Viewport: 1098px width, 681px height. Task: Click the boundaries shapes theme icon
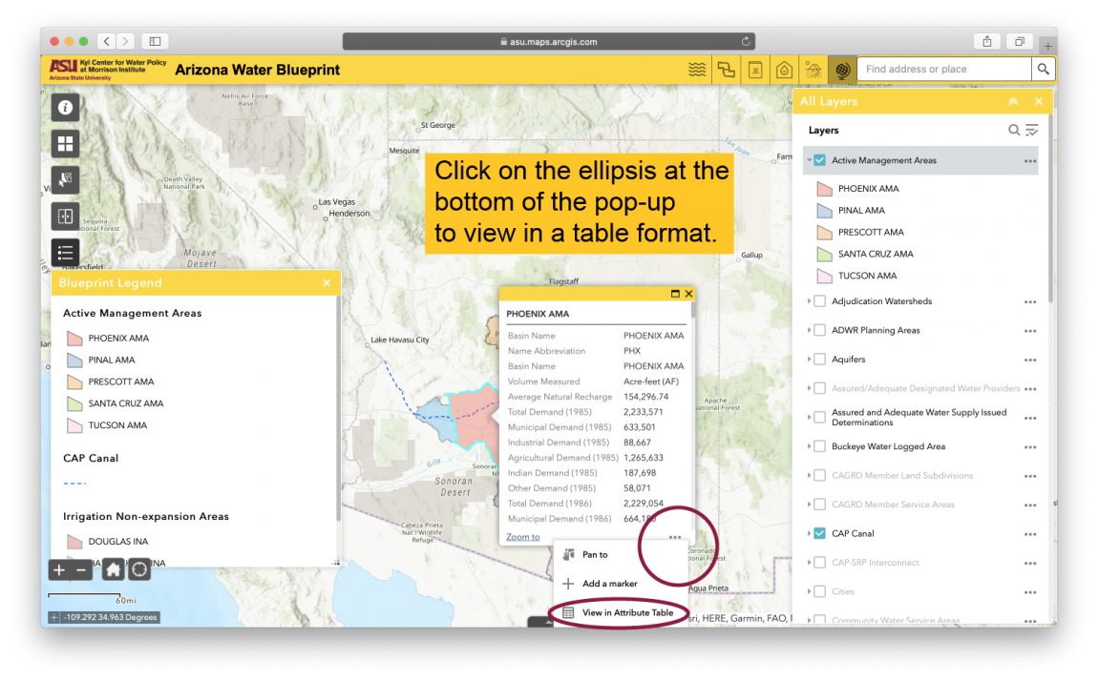pyautogui.click(x=727, y=70)
